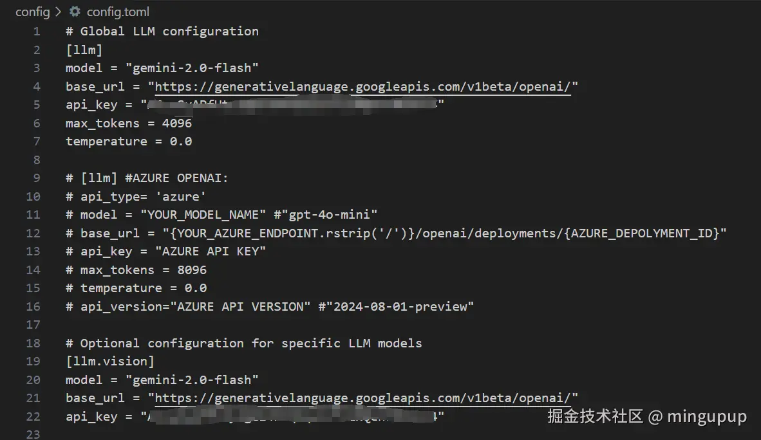The width and height of the screenshot is (761, 440).
Task: Click the temperature value 0.0 on line 7
Action: click(x=182, y=141)
